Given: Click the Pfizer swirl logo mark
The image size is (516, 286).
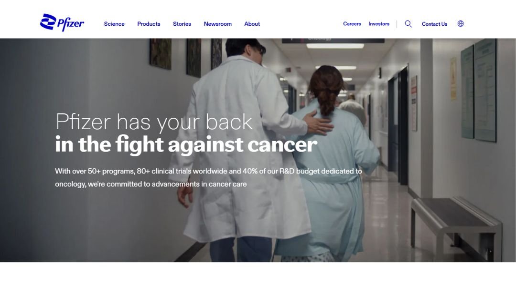Looking at the screenshot, I should 48,21.
